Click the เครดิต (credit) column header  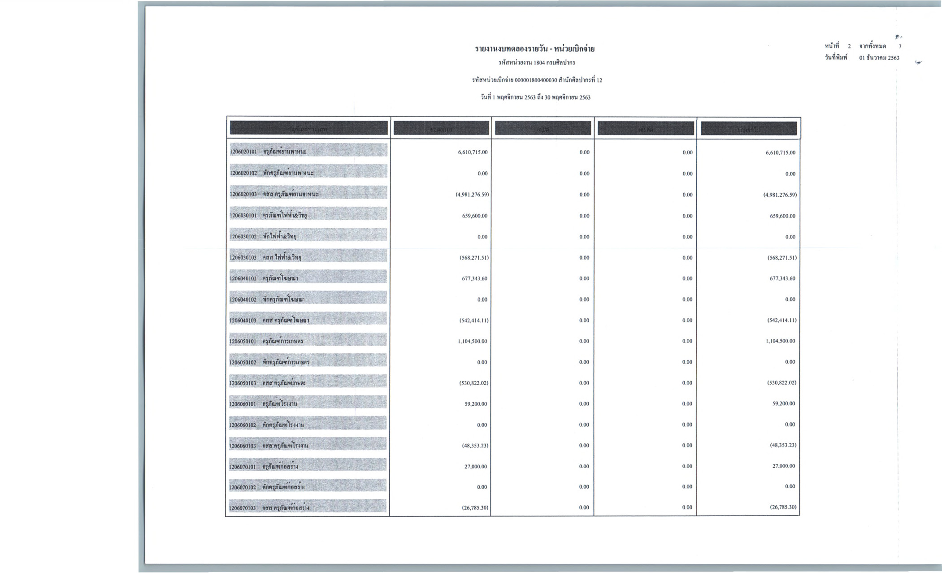pyautogui.click(x=646, y=129)
